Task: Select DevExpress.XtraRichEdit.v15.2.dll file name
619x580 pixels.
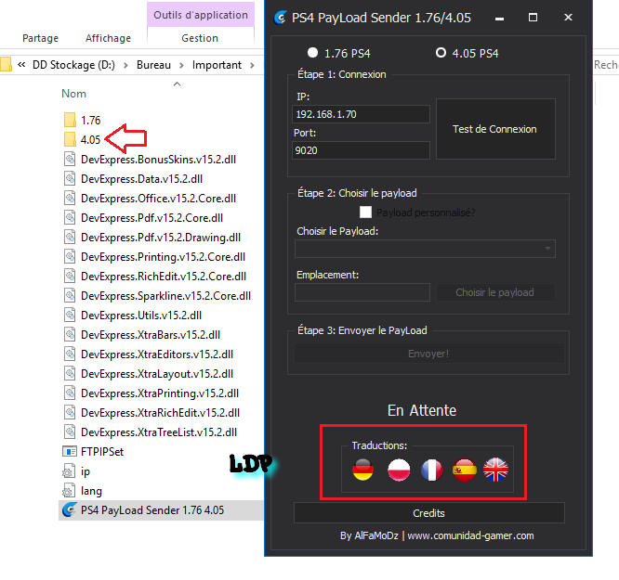Action: point(160,412)
